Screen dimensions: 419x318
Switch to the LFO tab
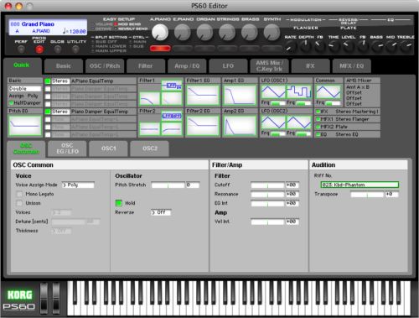(228, 66)
